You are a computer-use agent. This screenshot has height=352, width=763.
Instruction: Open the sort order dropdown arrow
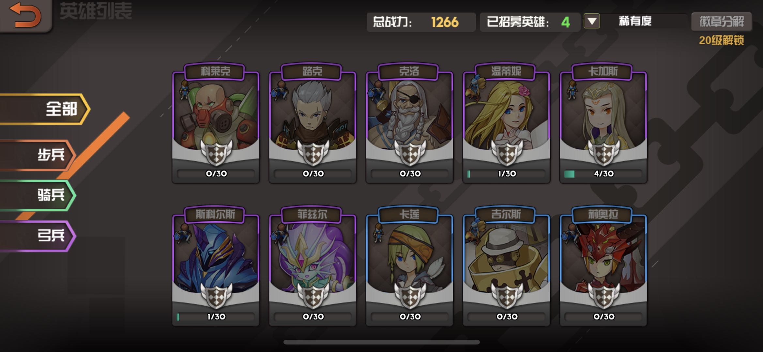(592, 22)
